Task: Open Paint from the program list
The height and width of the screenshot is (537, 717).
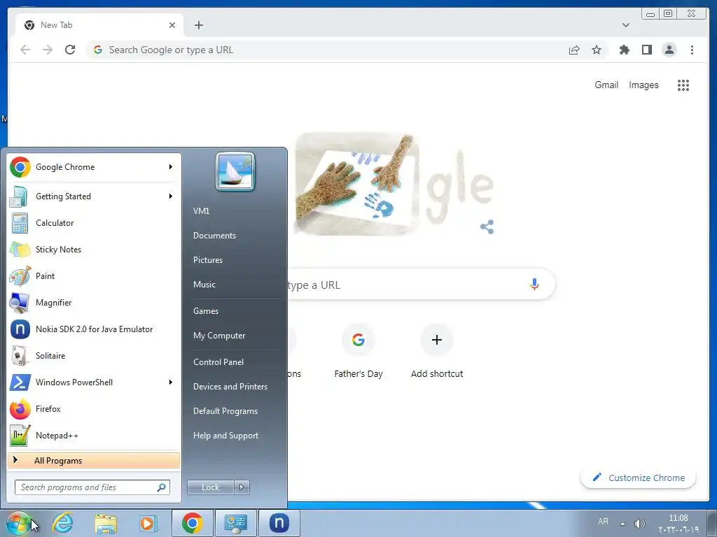Action: (x=94, y=275)
